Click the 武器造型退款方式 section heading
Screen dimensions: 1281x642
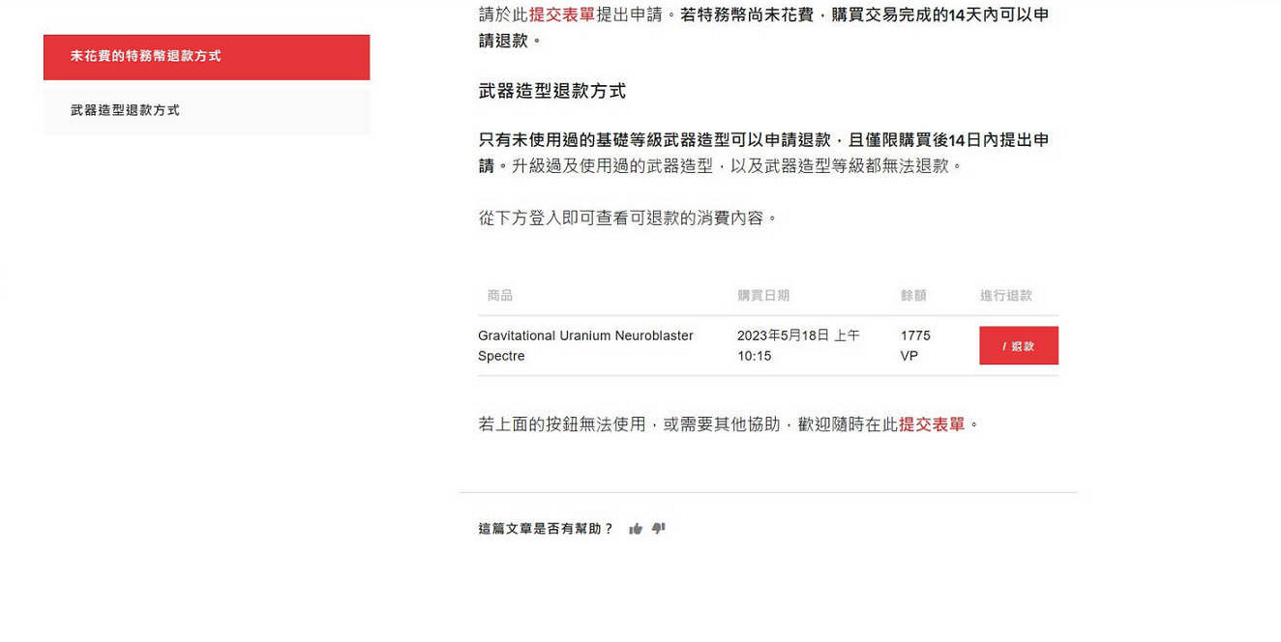click(552, 91)
